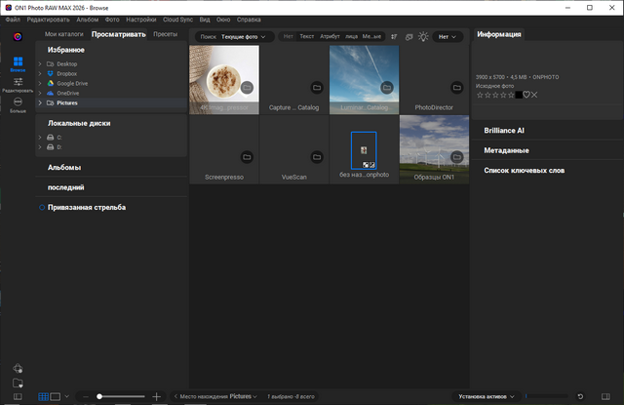The image size is (624, 405).
Task: Expand the Pictures folder chevron
Action: point(40,102)
